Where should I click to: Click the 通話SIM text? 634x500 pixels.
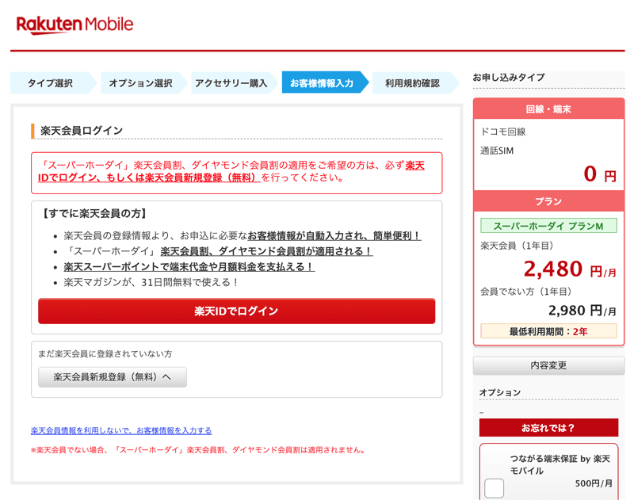click(497, 151)
